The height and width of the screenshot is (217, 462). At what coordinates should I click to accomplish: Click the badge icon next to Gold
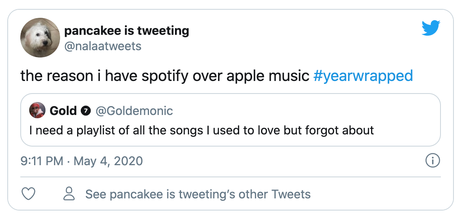[86, 111]
